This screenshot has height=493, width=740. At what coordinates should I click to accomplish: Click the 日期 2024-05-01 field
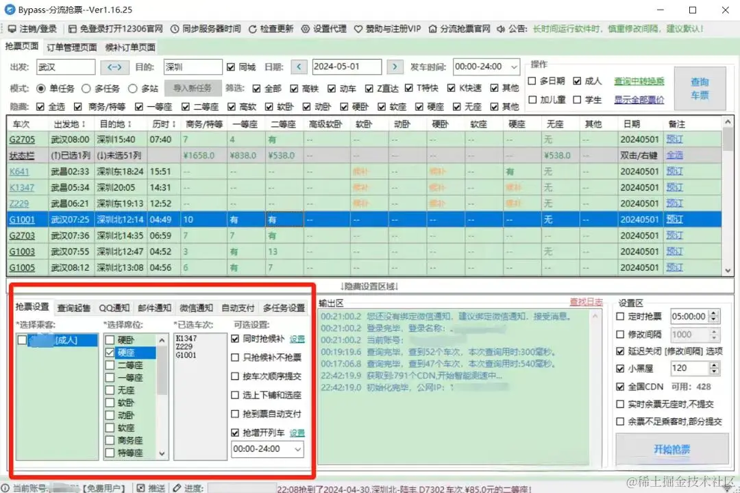[x=347, y=67]
